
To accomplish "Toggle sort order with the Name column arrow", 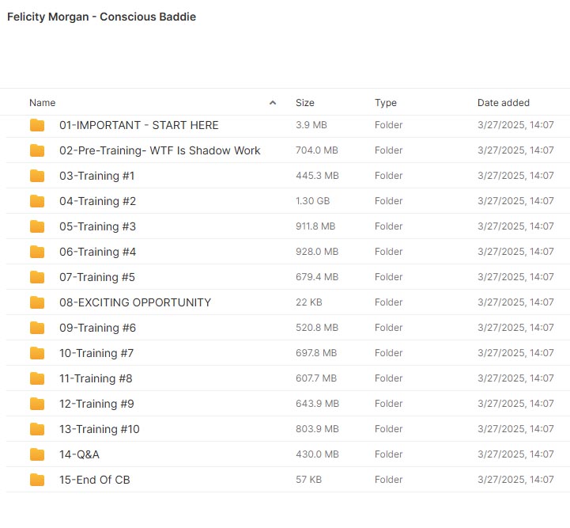I will pos(273,103).
